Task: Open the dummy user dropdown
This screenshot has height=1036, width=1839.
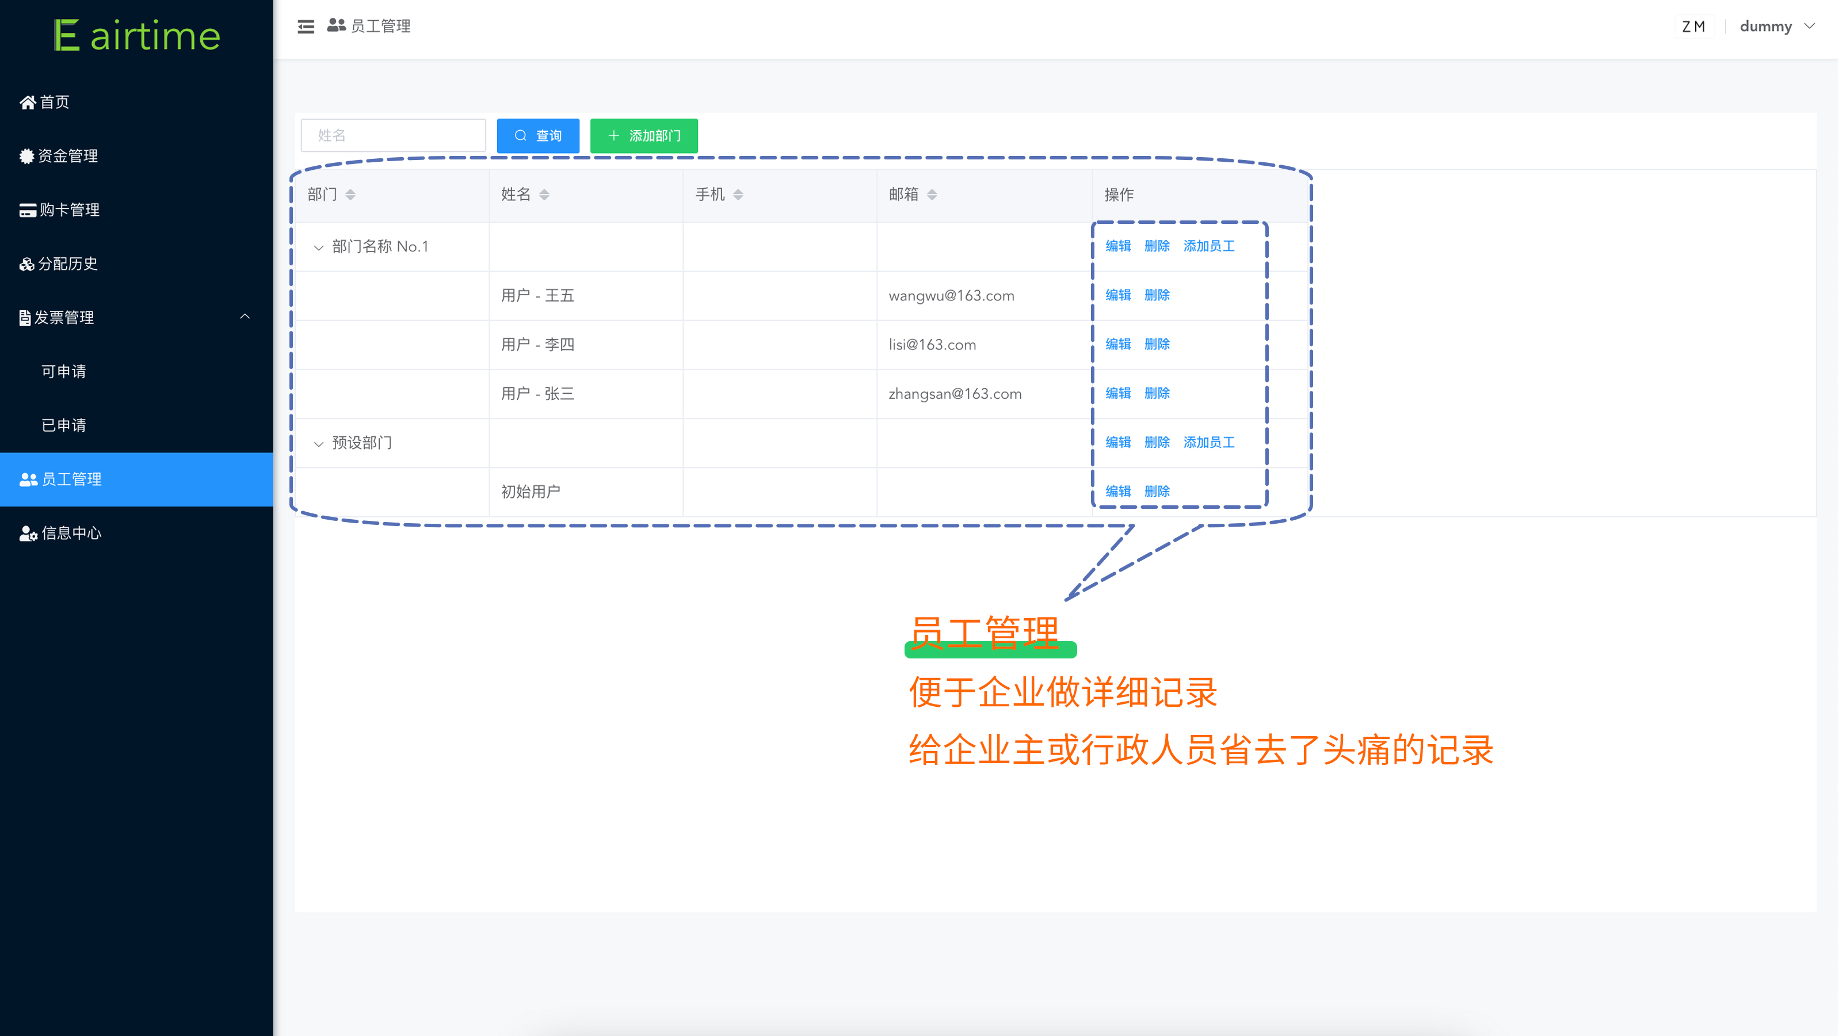Action: 1777,26
